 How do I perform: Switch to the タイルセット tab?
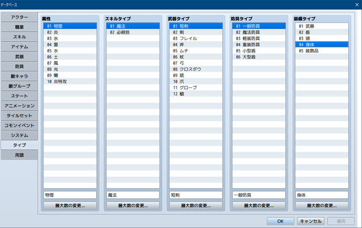(x=19, y=116)
